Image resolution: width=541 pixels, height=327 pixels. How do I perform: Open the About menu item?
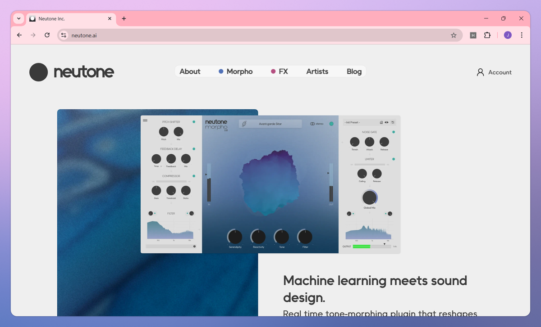(x=190, y=72)
